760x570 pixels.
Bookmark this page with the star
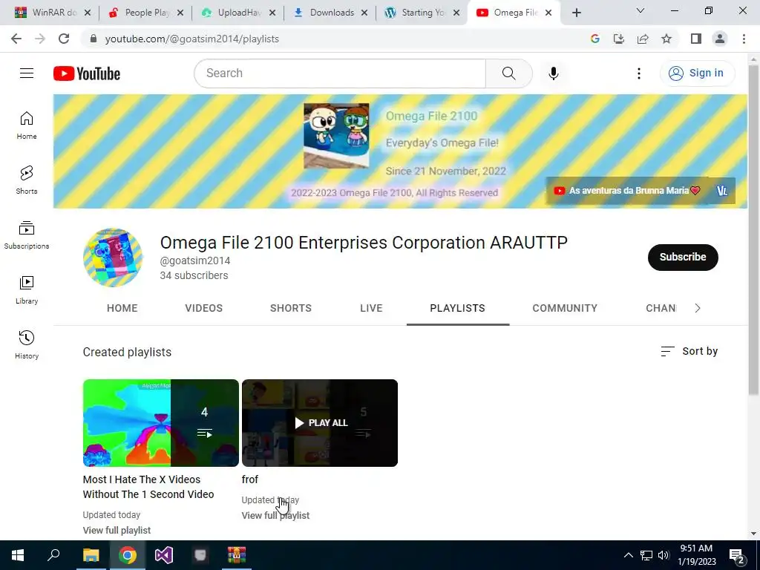[666, 39]
